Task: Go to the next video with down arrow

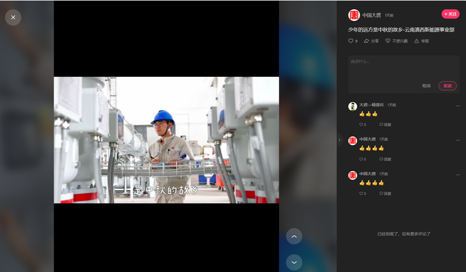Action: 294,263
